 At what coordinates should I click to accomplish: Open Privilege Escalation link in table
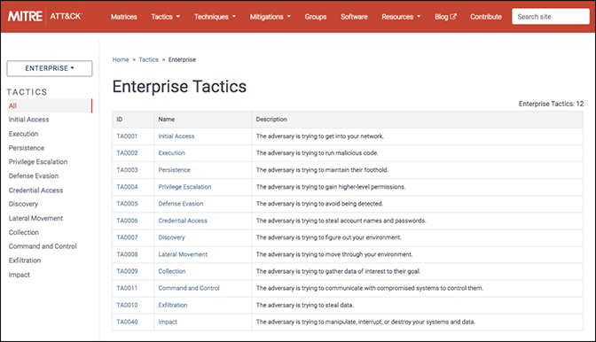(x=184, y=187)
